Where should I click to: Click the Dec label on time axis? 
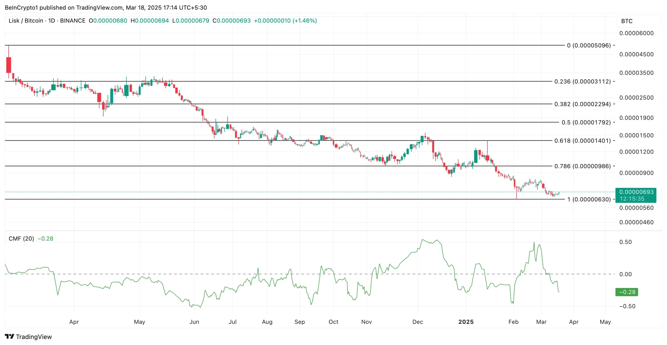[x=417, y=322]
